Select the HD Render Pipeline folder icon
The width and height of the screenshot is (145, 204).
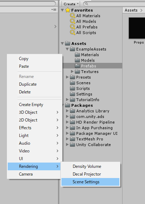coord(72,122)
